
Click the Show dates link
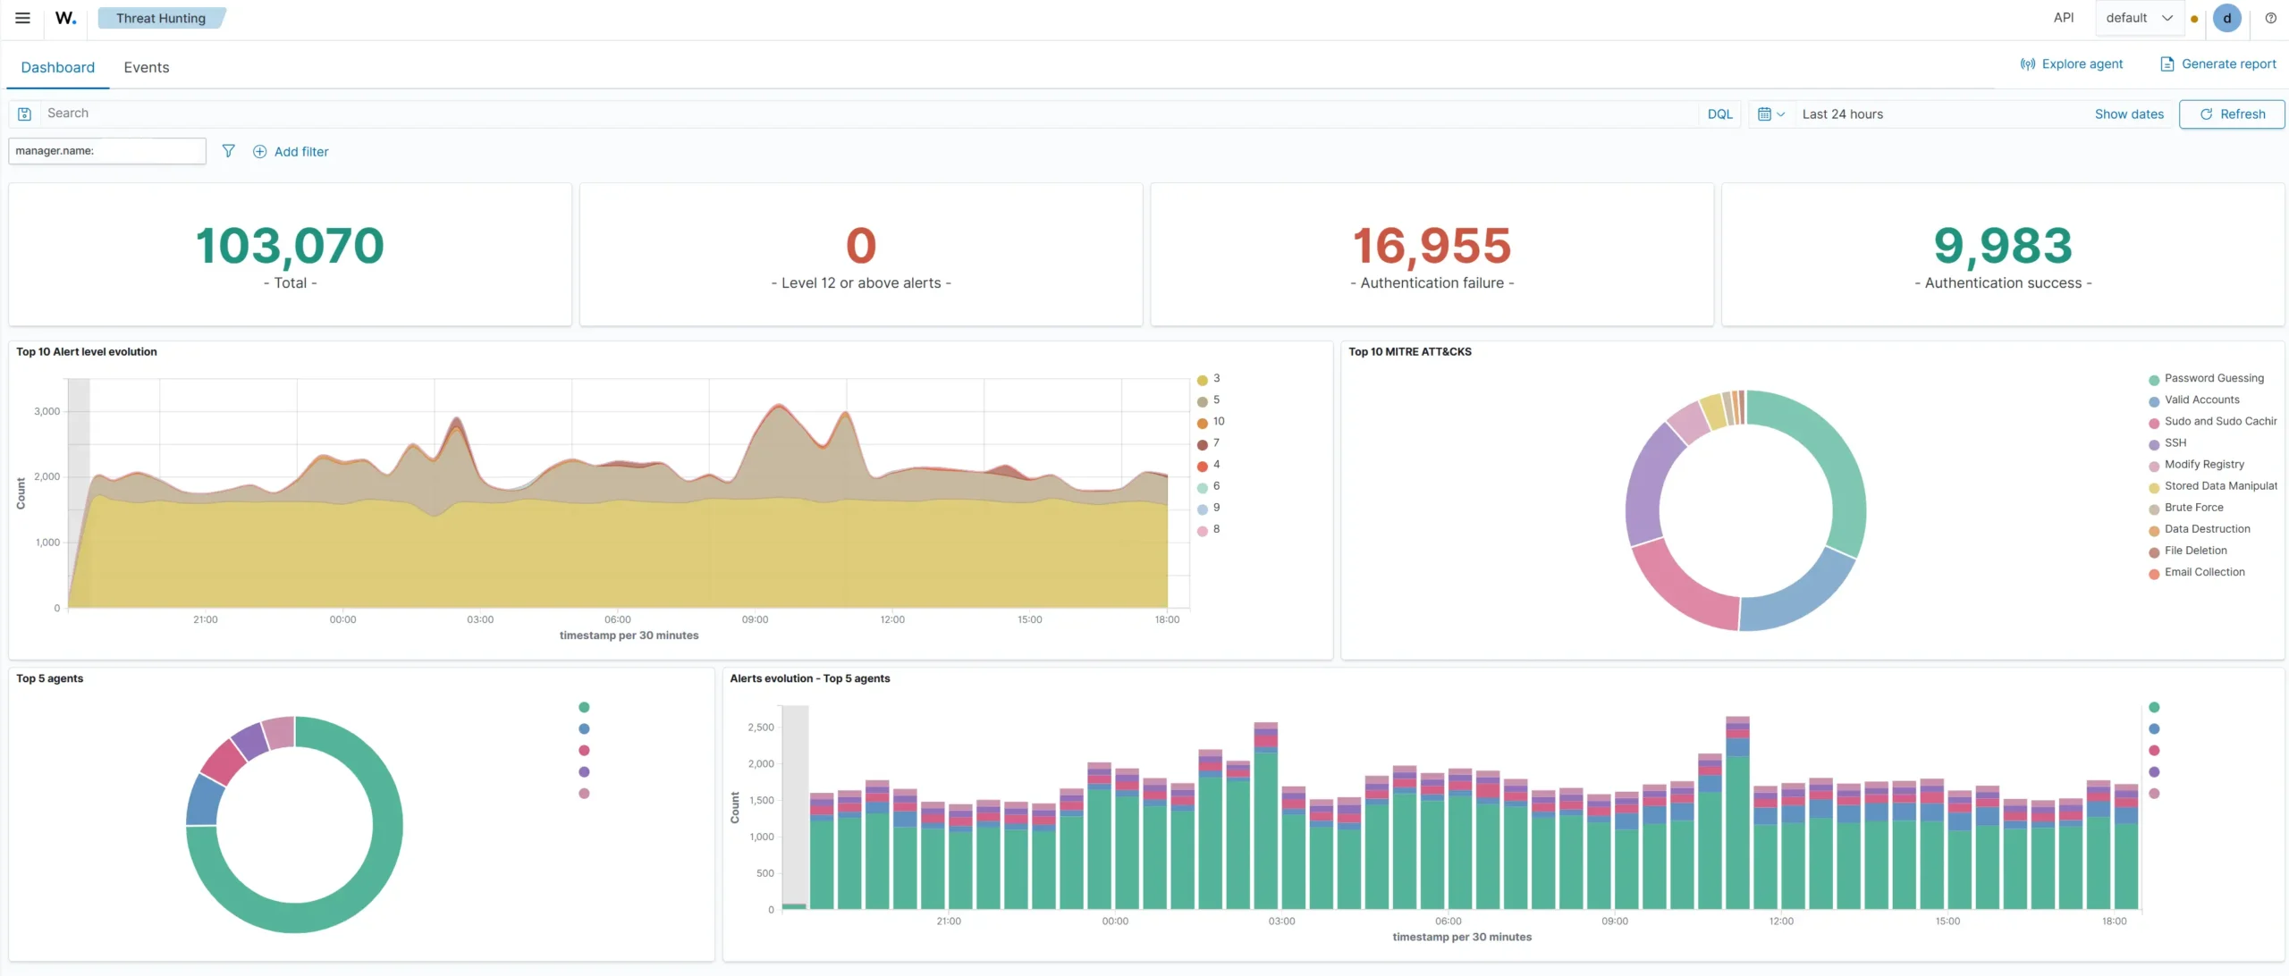(2129, 114)
